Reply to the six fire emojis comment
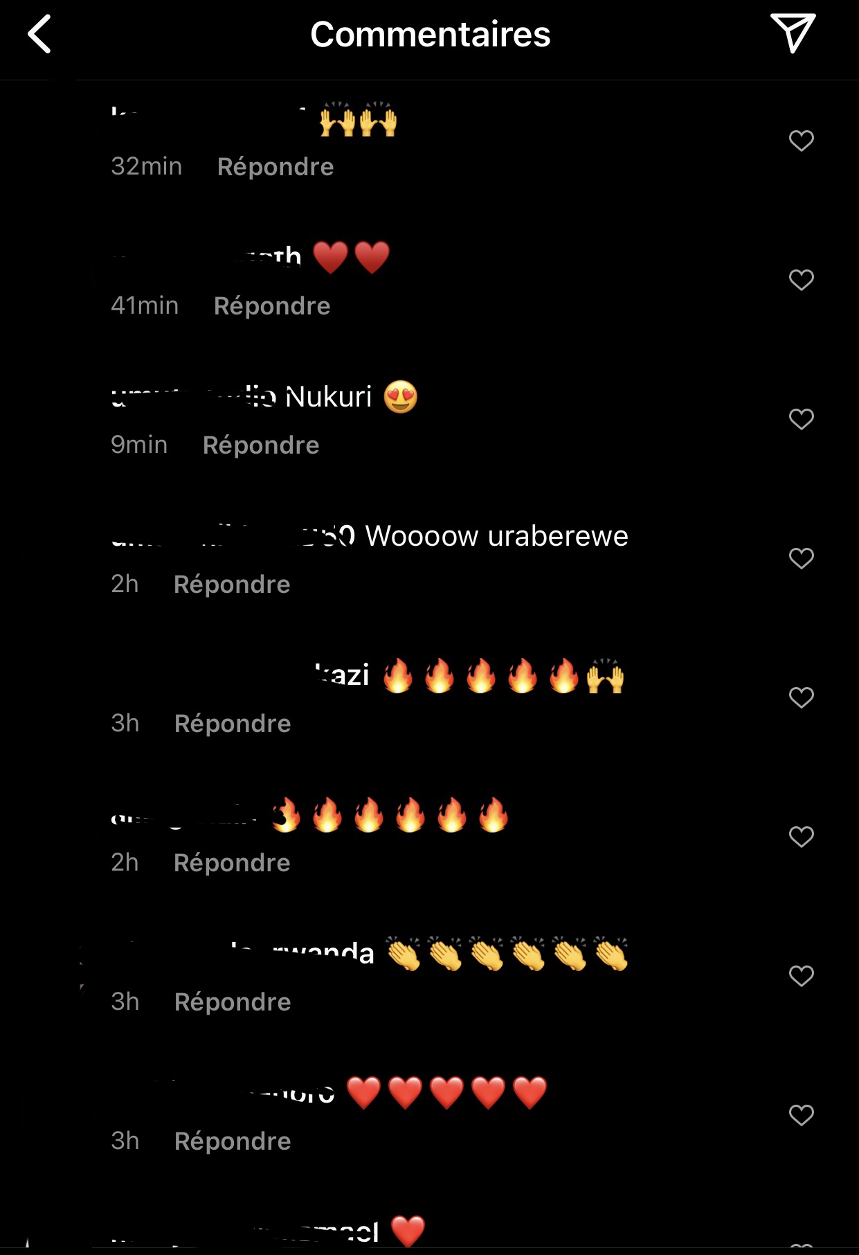Viewport: 859px width, 1255px height. [x=232, y=863]
